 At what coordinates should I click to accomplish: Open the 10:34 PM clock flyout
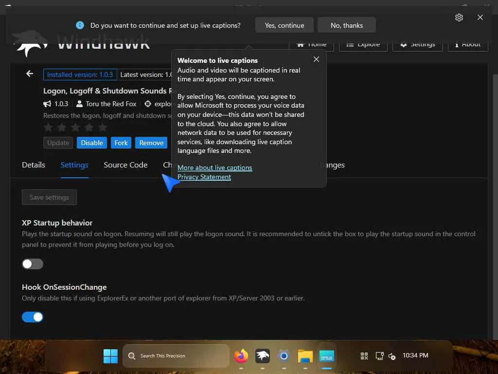point(415,355)
